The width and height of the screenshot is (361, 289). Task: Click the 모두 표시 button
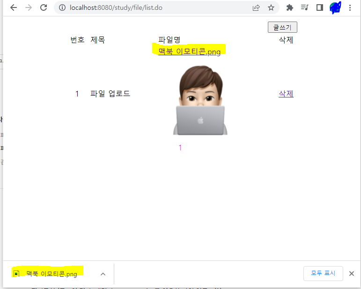(x=323, y=274)
